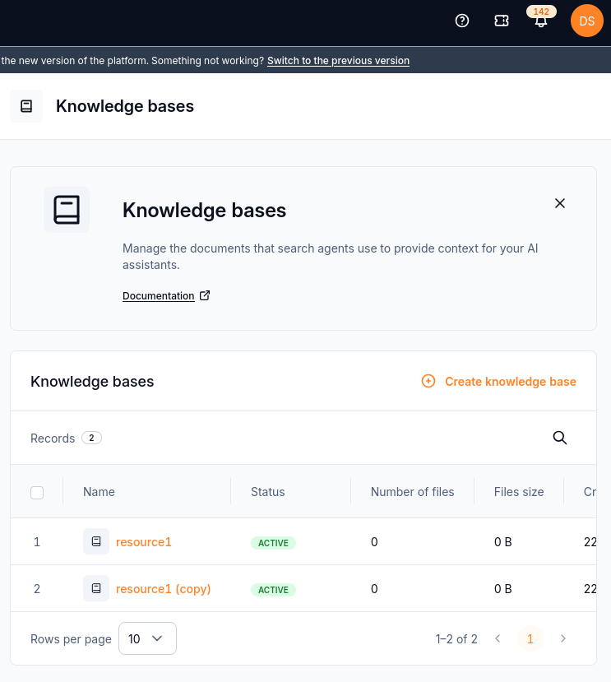The image size is (611, 682).
Task: Click the book icon in resource1 (copy) row
Action: tap(96, 588)
